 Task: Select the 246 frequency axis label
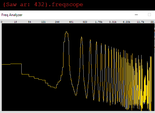[57, 22]
